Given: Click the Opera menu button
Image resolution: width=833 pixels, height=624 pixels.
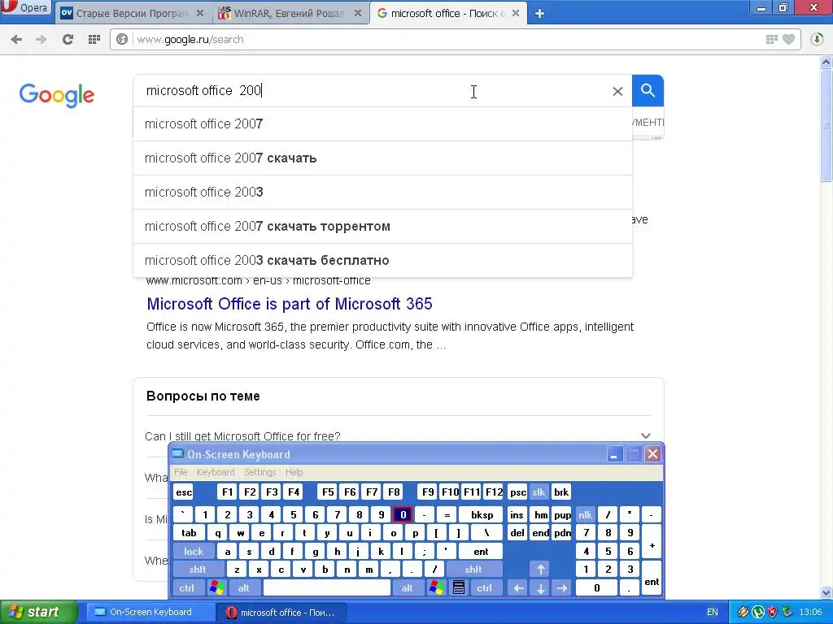Looking at the screenshot, I should (x=25, y=8).
